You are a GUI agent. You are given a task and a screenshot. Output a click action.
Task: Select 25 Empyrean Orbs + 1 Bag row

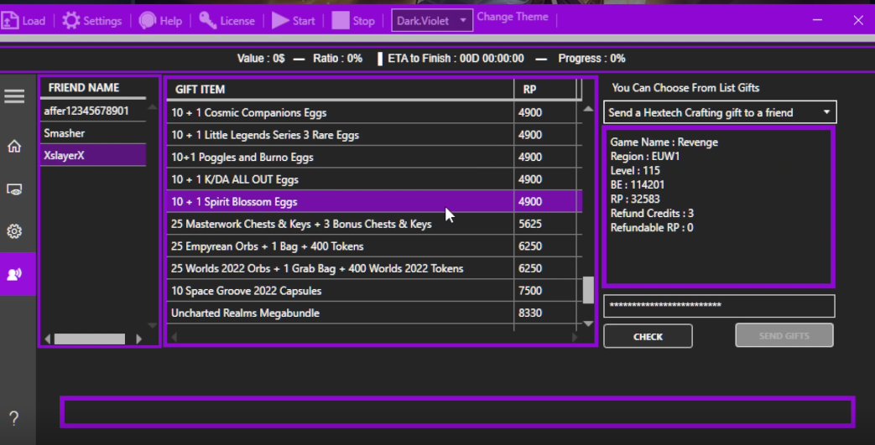coord(374,246)
